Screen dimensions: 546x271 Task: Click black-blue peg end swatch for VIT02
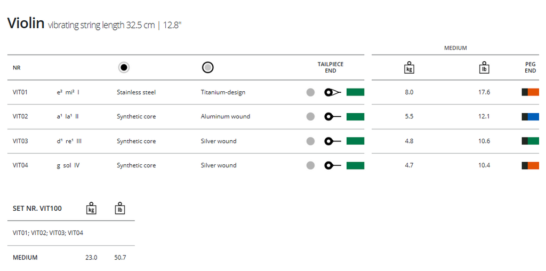[531, 117]
